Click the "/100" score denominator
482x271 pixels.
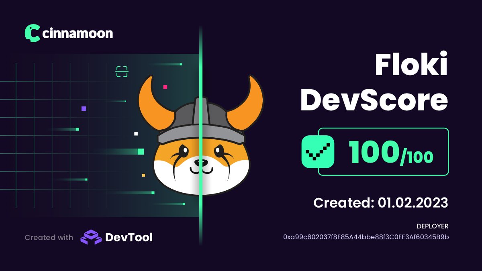point(417,157)
